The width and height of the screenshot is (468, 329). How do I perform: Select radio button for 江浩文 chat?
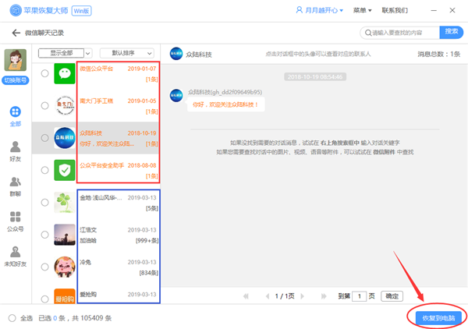coord(44,235)
